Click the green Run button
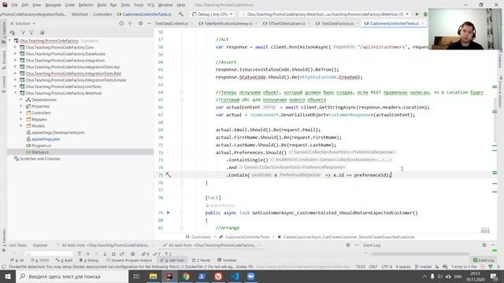This screenshot has height=283, width=504. tap(417, 14)
